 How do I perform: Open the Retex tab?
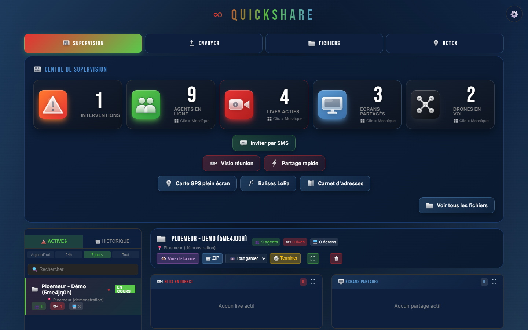445,43
